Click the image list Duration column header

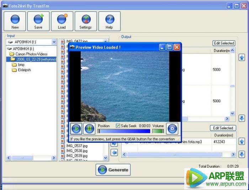pyautogui.click(x=221, y=50)
